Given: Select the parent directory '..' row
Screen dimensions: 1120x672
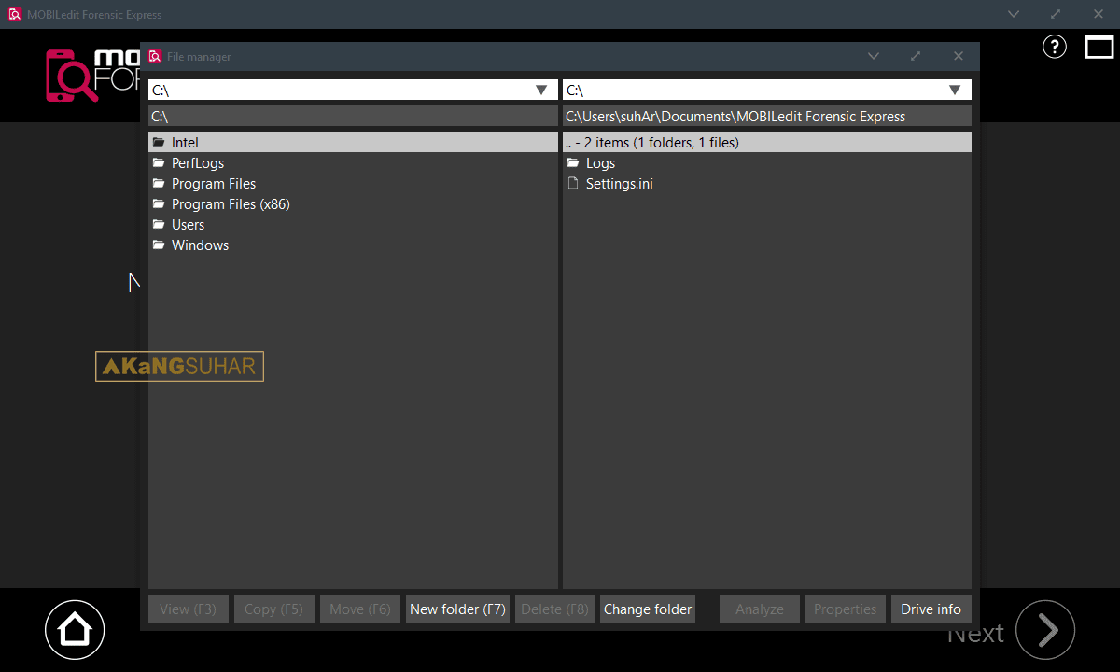Looking at the screenshot, I should (766, 143).
